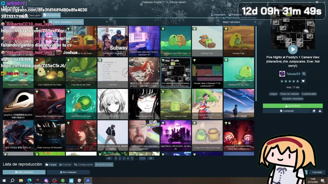
Task: Click Comentar button
Action: click(287, 111)
